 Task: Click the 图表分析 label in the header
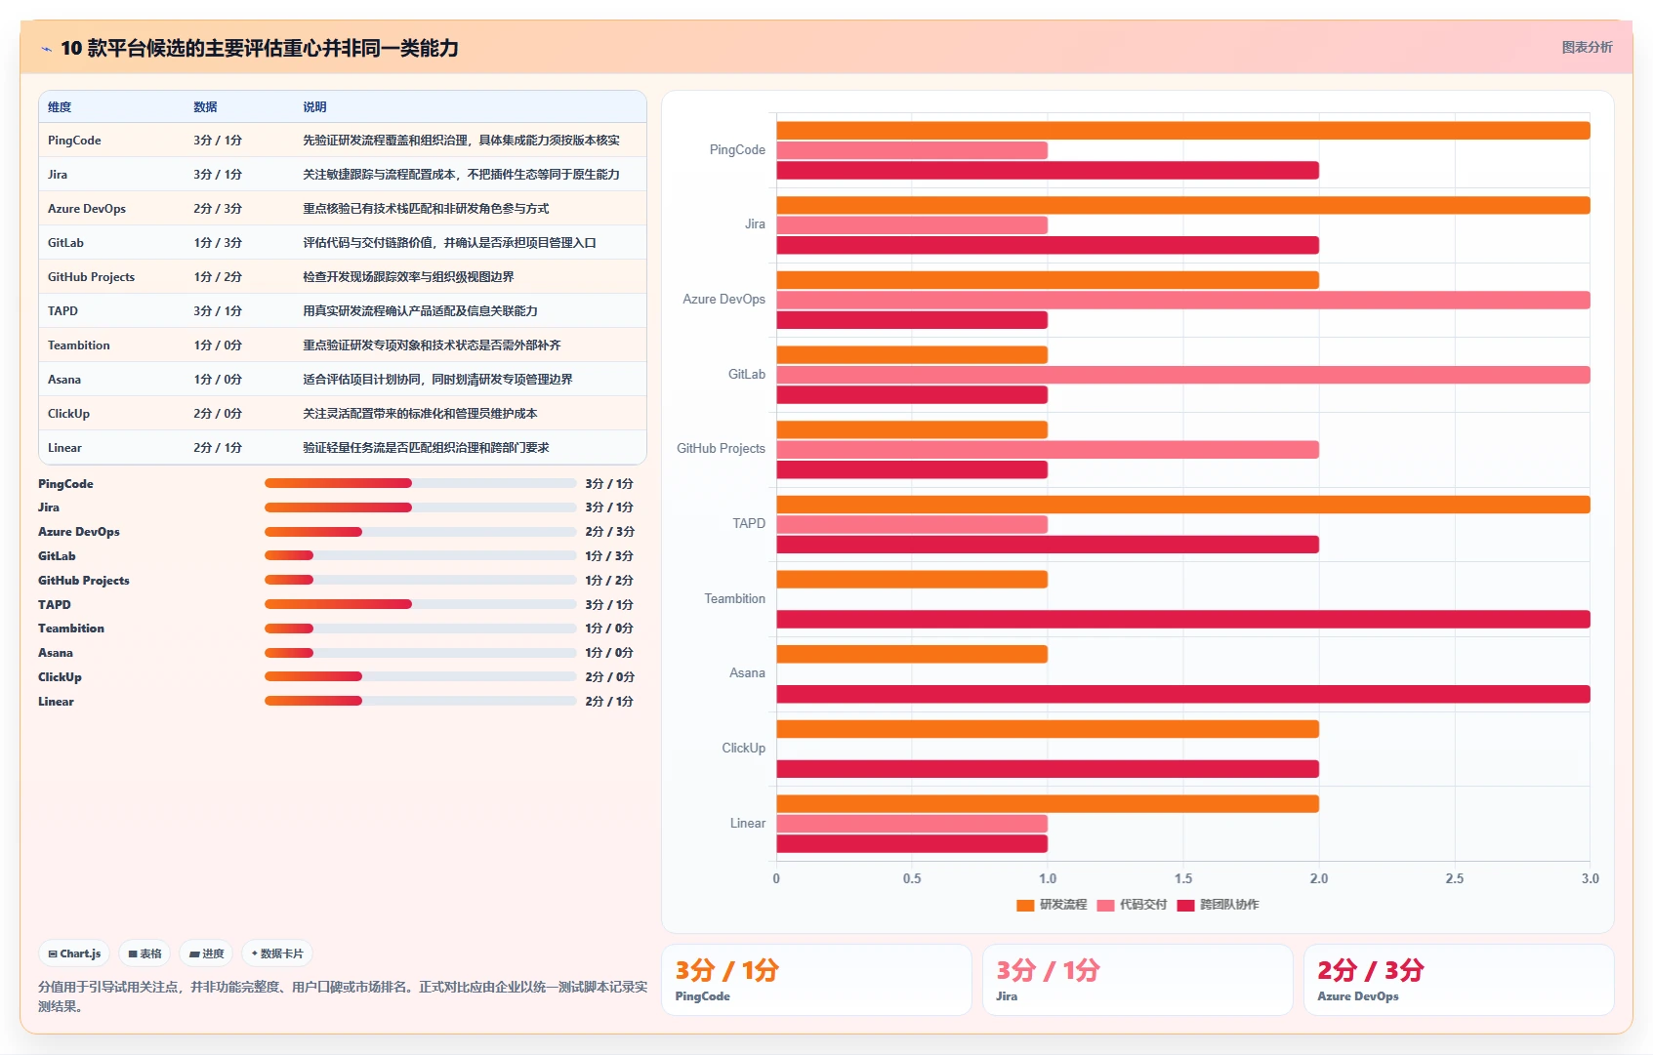pyautogui.click(x=1587, y=47)
